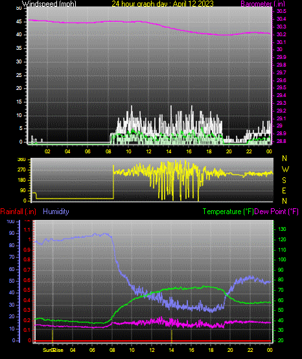Click the '12' hour label under wind graph
This screenshot has height=359, width=302.
pos(148,151)
